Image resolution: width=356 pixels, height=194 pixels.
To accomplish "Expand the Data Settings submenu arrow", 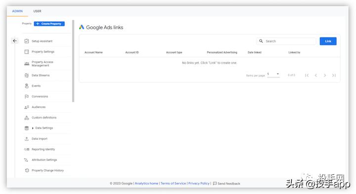I will pyautogui.click(x=33, y=128).
